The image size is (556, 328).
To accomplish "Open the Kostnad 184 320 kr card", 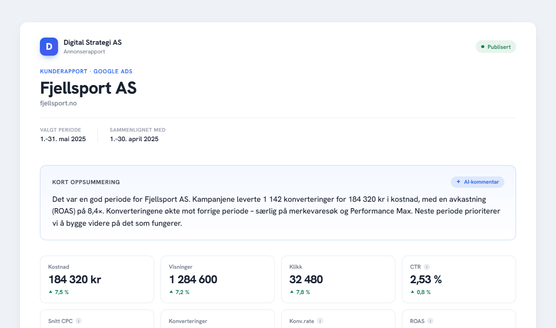I will click(x=97, y=279).
